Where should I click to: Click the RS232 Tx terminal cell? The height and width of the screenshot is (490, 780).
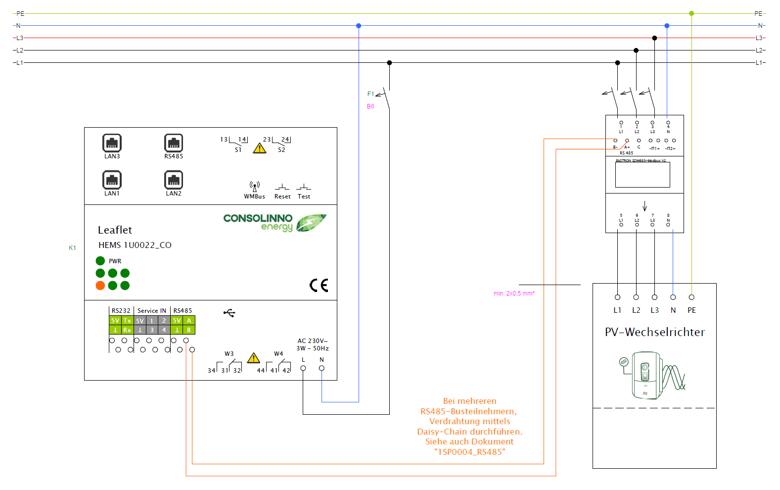pyautogui.click(x=127, y=321)
